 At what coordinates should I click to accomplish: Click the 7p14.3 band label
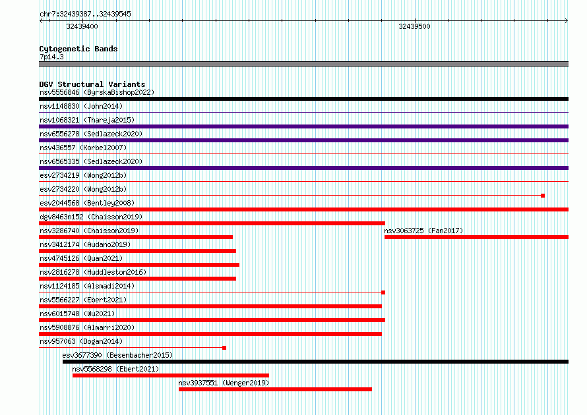[51, 57]
